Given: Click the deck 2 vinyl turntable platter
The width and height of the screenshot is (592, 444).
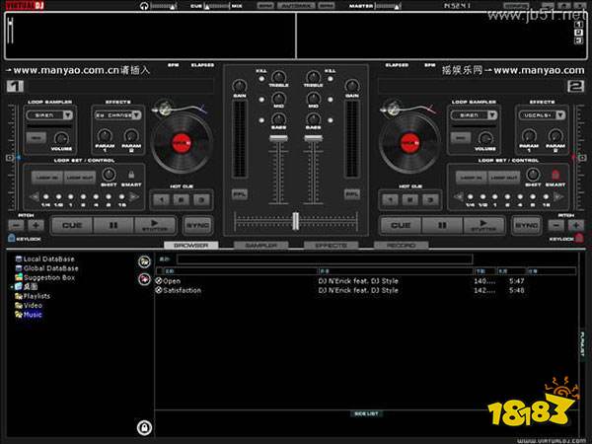Looking at the screenshot, I should (x=410, y=143).
